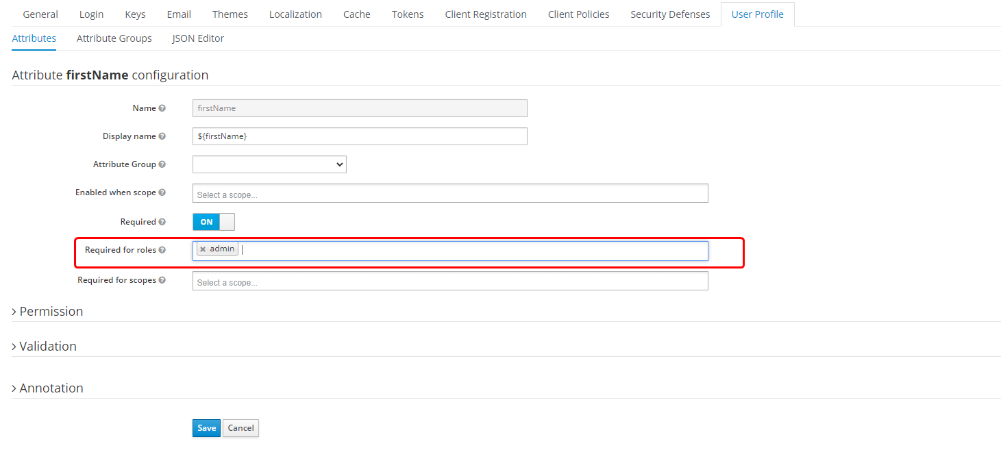Open the help tooltip for Display name
Screen dimensions: 1001x450
[163, 136]
